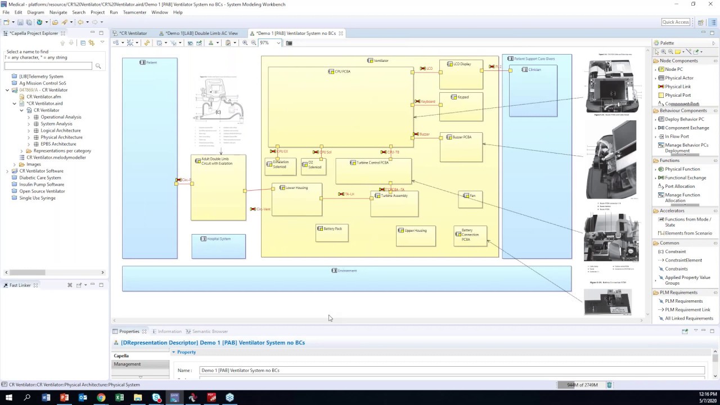Expand Physical Architecture tree node
Viewport: 720px width, 405px height.
click(29, 137)
